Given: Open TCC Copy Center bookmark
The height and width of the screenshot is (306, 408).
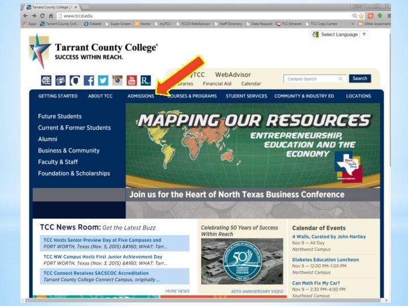Looking at the screenshot, I should click(x=321, y=24).
